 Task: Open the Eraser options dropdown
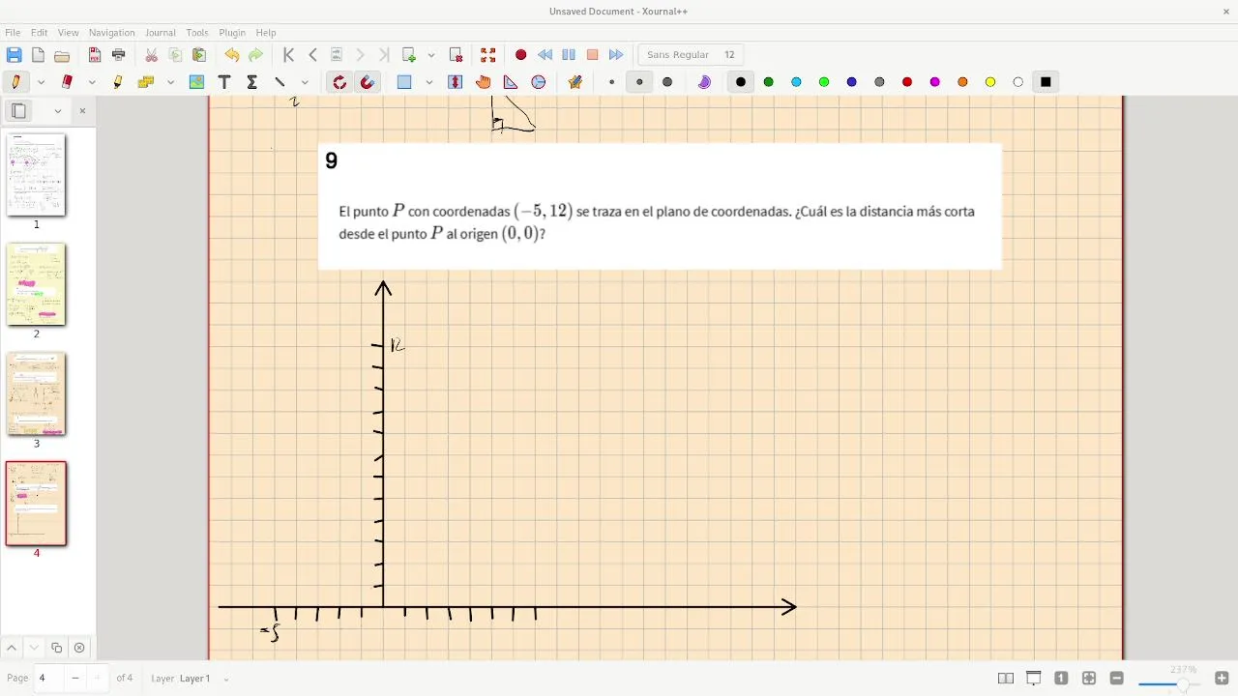[x=92, y=82]
